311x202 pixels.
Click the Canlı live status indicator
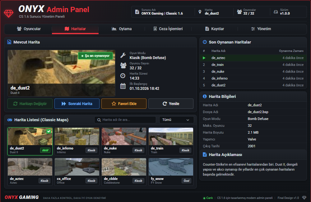pyautogui.click(x=208, y=198)
